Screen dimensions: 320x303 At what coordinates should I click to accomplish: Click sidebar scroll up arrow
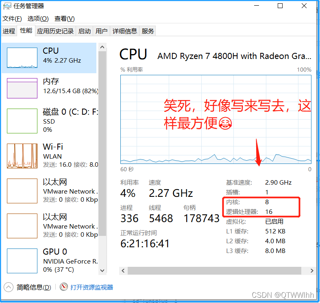[x=102, y=47]
